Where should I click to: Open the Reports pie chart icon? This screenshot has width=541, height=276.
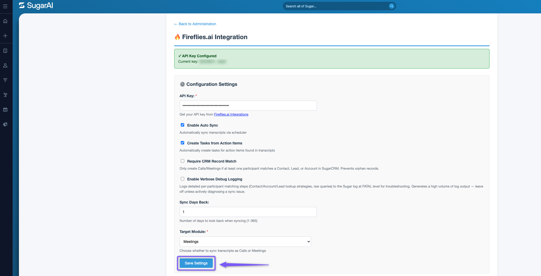click(x=5, y=124)
